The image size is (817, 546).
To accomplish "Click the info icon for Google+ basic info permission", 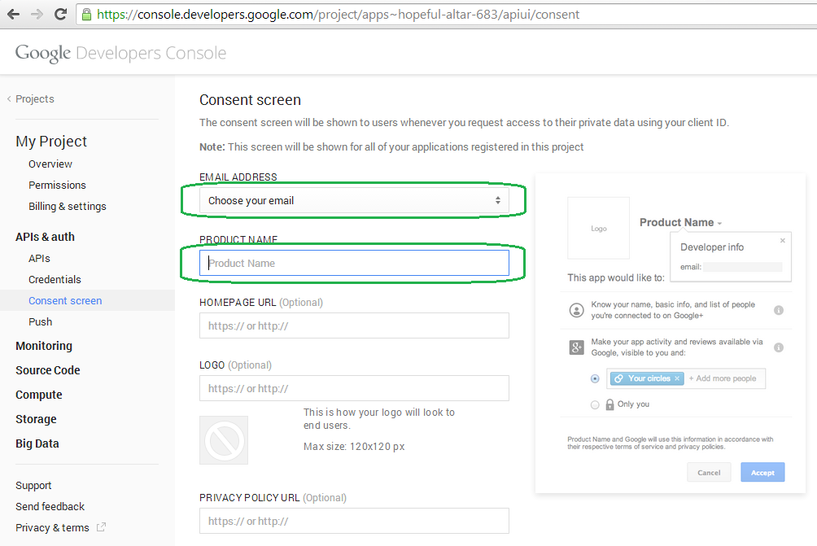I will (x=779, y=310).
